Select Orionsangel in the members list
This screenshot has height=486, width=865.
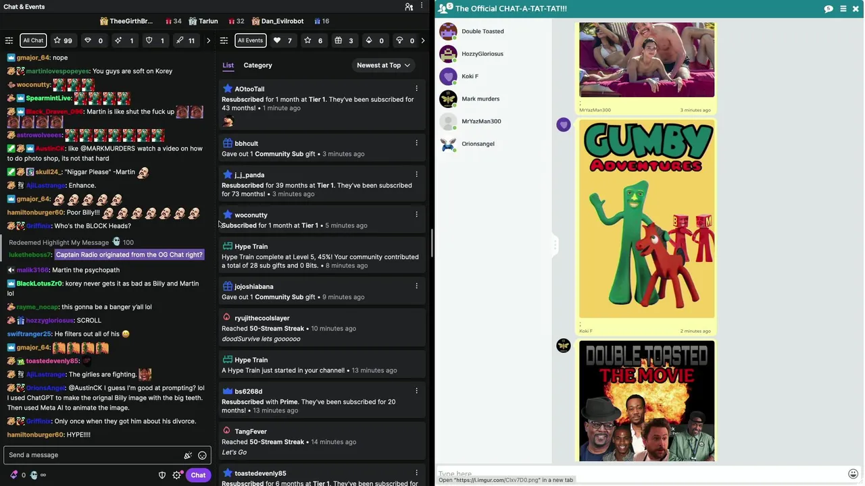coord(478,144)
